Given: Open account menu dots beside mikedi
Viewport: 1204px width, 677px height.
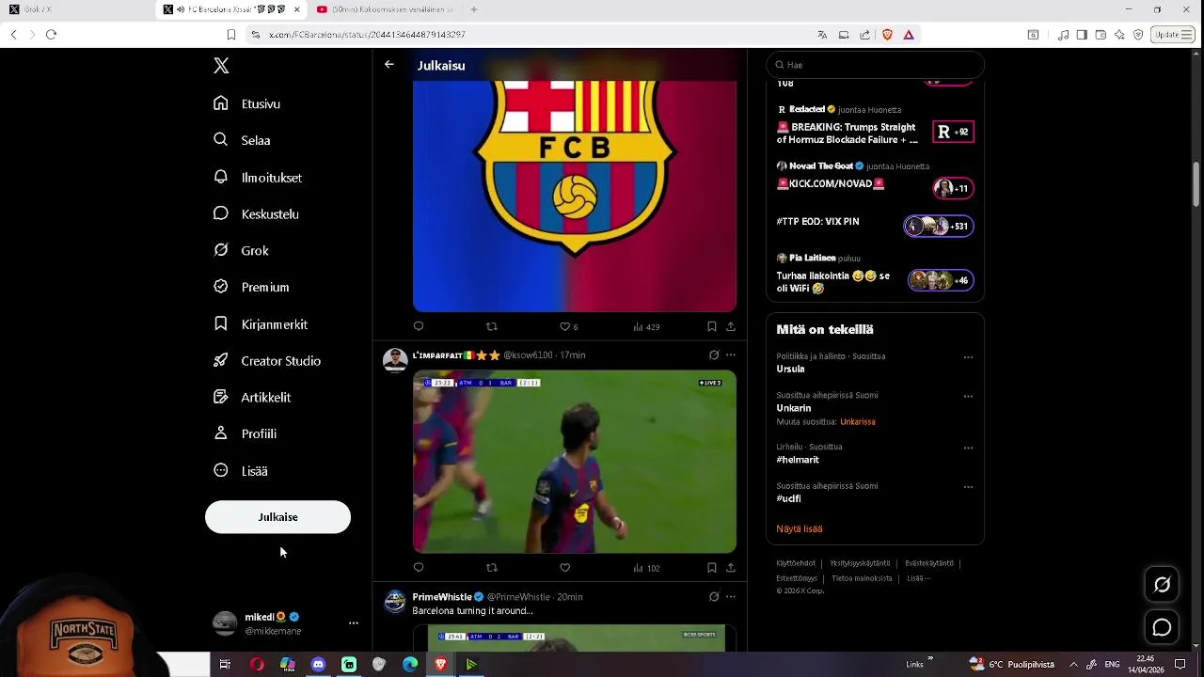Looking at the screenshot, I should click(354, 622).
